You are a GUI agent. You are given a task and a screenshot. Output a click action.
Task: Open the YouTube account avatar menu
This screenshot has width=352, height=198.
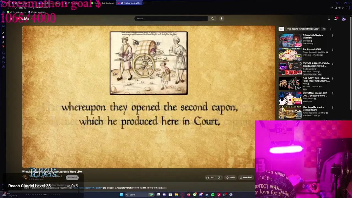(343, 18)
